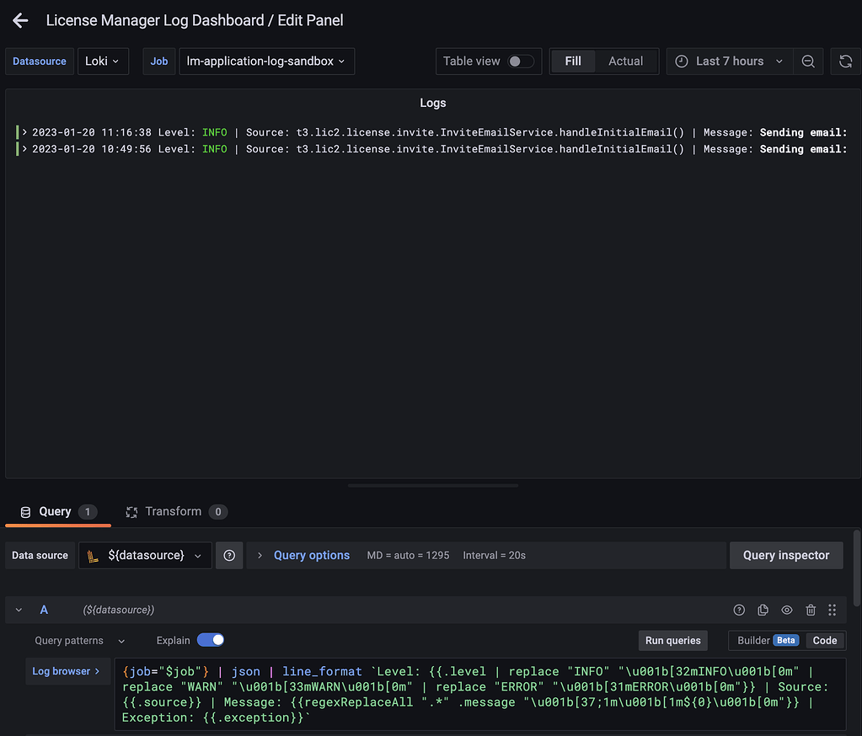Open the Log browser
Screen dimensions: 862x736
click(67, 671)
